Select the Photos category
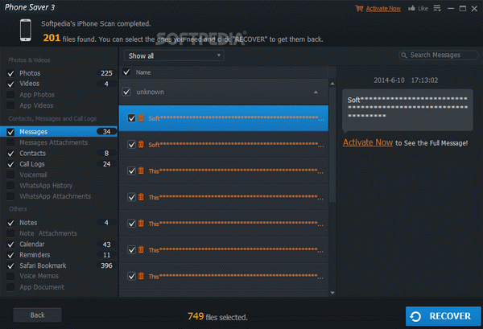The width and height of the screenshot is (483, 329). coord(30,73)
